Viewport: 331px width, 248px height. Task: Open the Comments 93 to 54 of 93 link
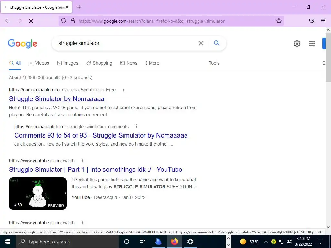pyautogui.click(x=101, y=135)
